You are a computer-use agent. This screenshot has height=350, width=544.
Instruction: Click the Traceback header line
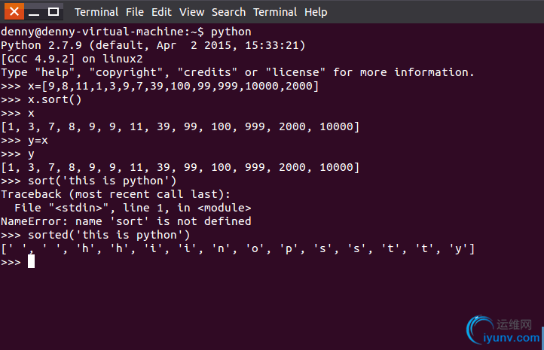click(x=115, y=194)
